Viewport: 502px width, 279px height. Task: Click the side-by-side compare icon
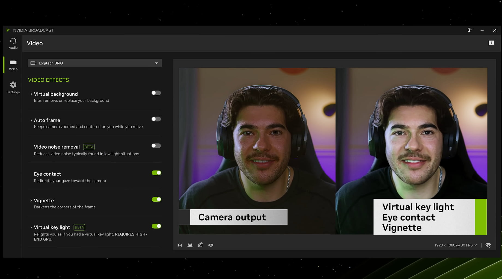point(190,245)
